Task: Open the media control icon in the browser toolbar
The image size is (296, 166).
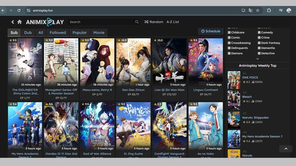Action: click(281, 11)
